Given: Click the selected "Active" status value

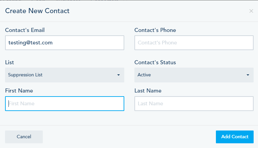Looking at the screenshot, I should (144, 75).
